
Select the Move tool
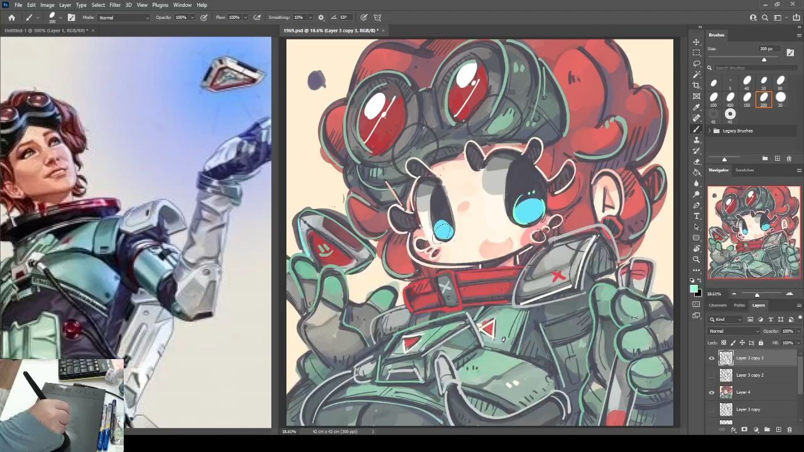click(697, 42)
